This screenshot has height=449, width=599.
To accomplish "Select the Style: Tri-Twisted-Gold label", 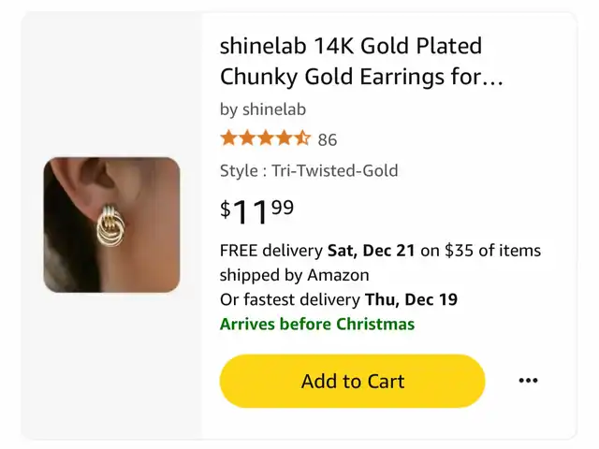I will 309,170.
